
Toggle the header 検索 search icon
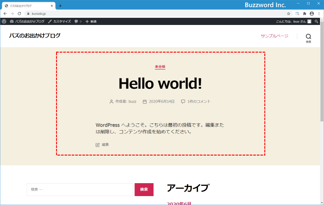(308, 38)
